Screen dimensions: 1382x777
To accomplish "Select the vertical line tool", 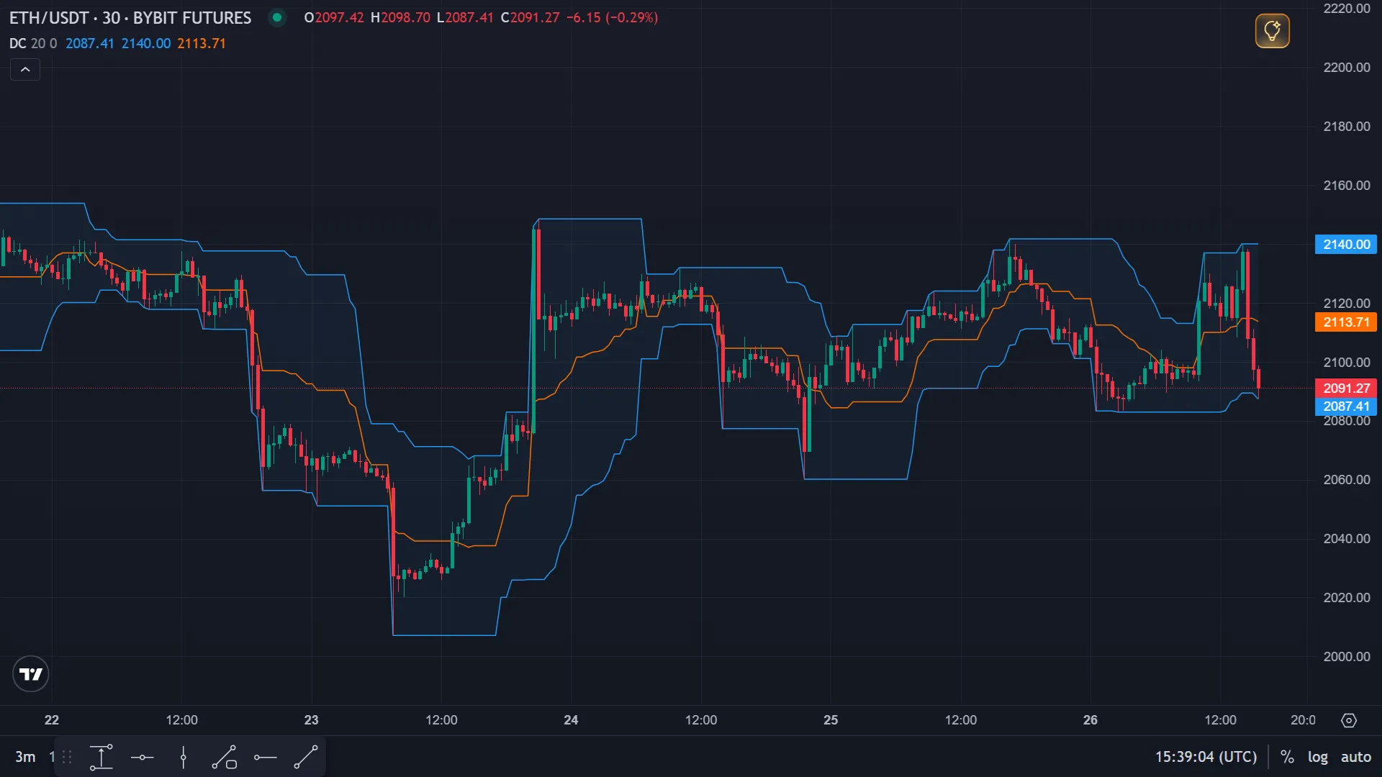I will tap(184, 757).
